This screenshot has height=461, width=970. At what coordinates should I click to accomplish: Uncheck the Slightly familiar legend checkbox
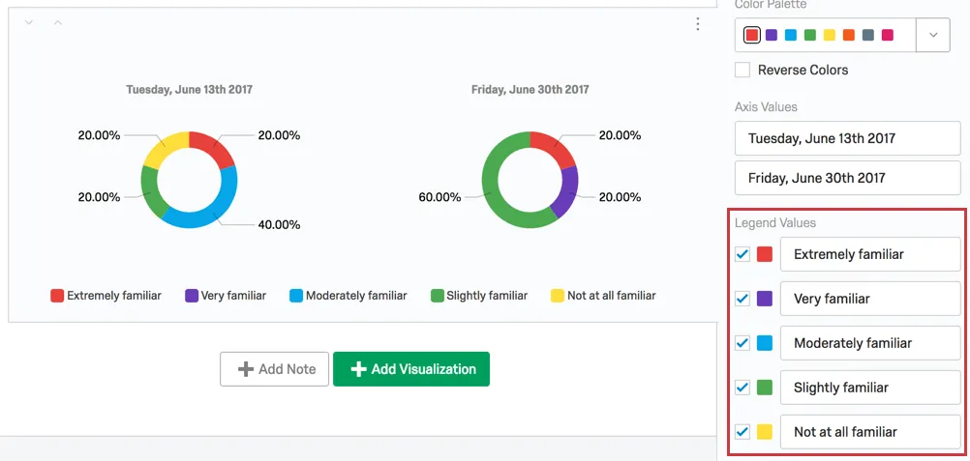743,388
